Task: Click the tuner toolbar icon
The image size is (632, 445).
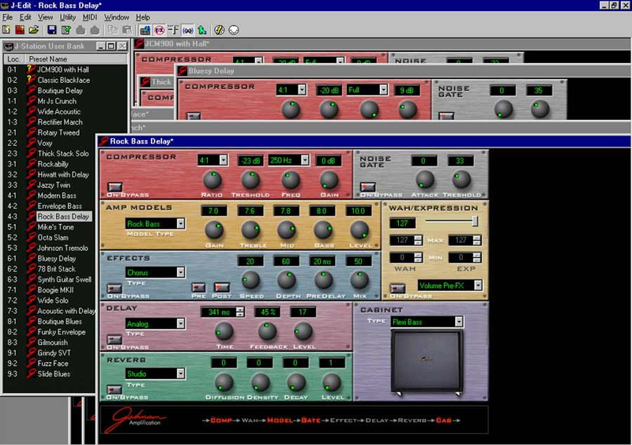Action: [173, 30]
